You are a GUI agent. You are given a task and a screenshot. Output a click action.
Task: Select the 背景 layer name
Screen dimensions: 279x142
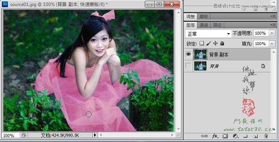214,66
